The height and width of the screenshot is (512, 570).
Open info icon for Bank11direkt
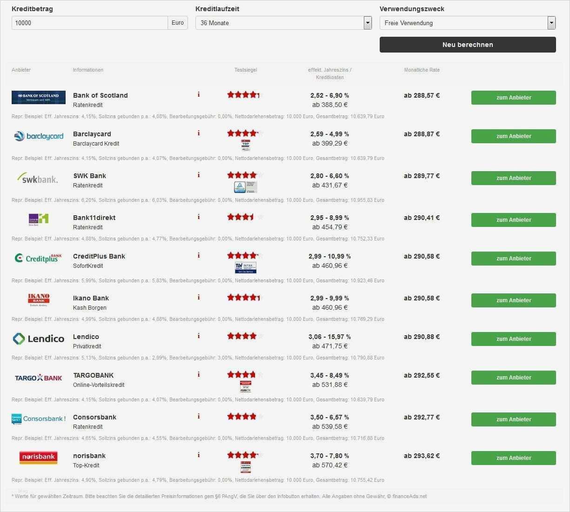coord(199,217)
